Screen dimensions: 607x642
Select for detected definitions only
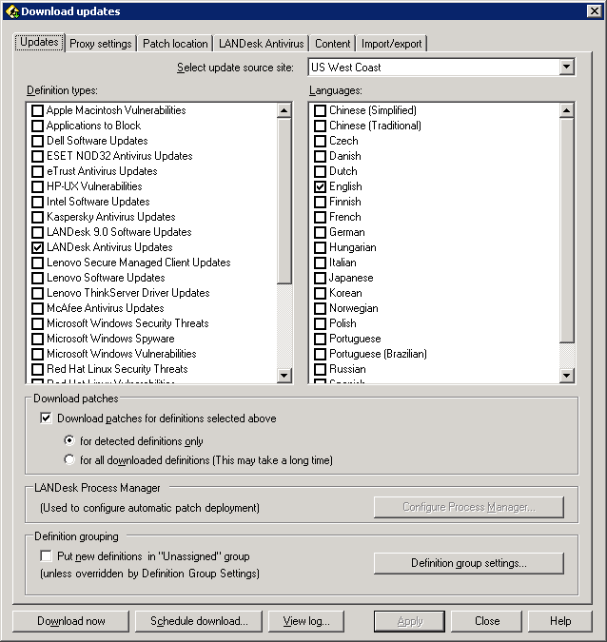click(x=69, y=440)
